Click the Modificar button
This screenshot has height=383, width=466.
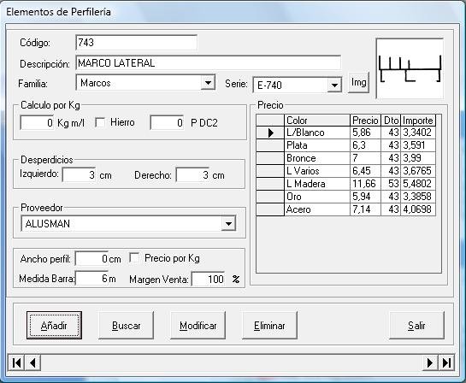click(x=198, y=326)
